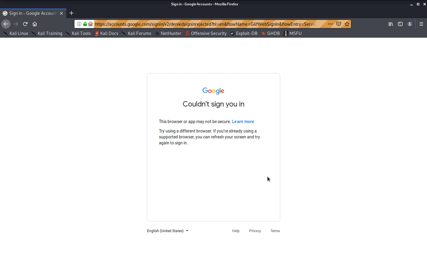Reload the current page
The width and height of the screenshot is (427, 257).
[x=25, y=24]
